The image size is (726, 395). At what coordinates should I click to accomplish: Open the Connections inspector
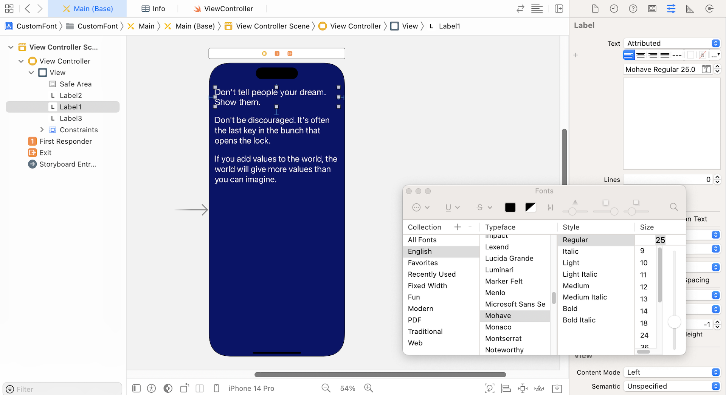[x=709, y=9]
